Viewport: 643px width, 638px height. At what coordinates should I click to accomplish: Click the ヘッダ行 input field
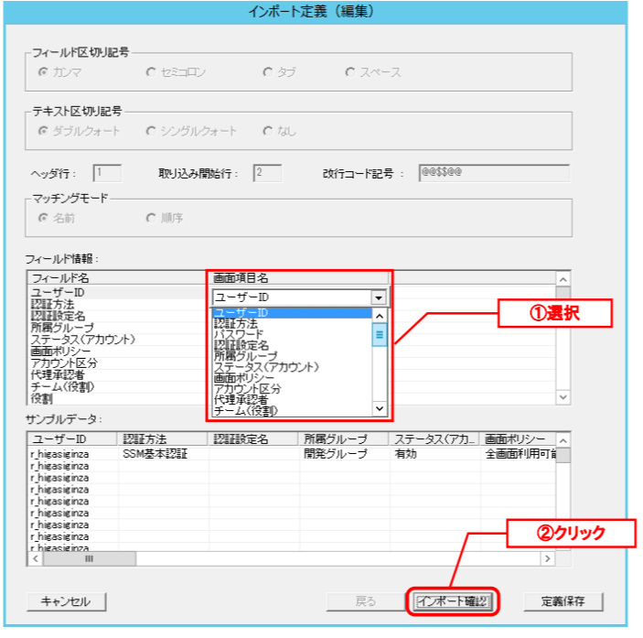107,173
